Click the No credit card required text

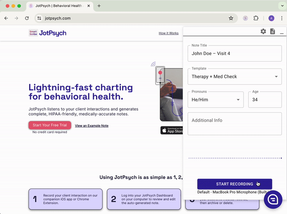pyautogui.click(x=50, y=132)
